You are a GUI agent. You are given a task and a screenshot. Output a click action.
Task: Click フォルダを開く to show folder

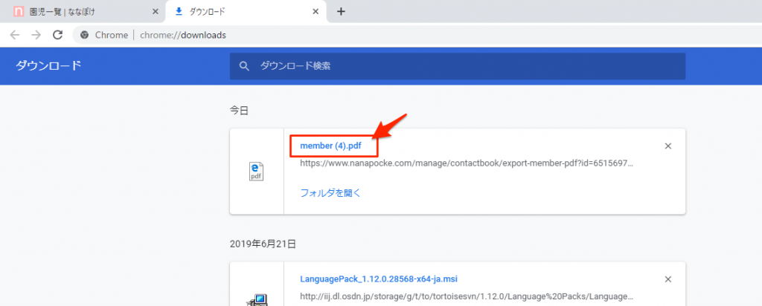tap(330, 192)
